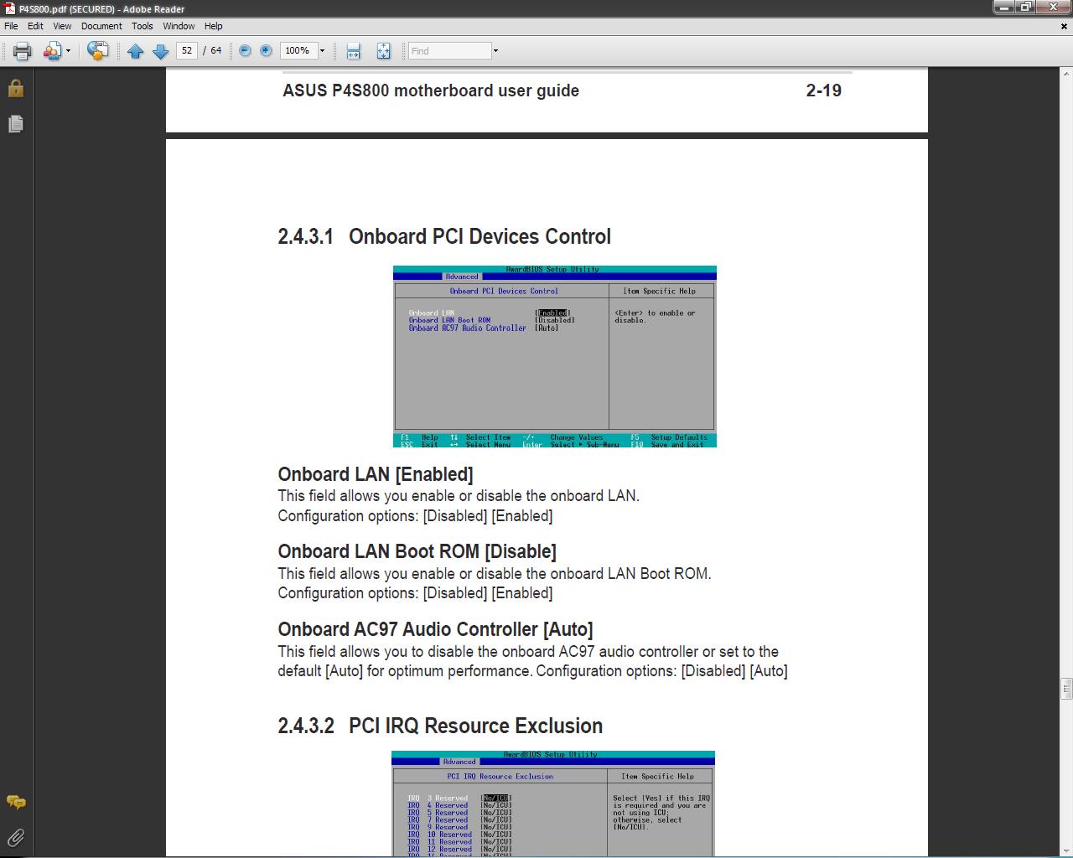The width and height of the screenshot is (1073, 858).
Task: Click the Onboard PCI Devices Control BIOS screenshot
Action: 555,356
